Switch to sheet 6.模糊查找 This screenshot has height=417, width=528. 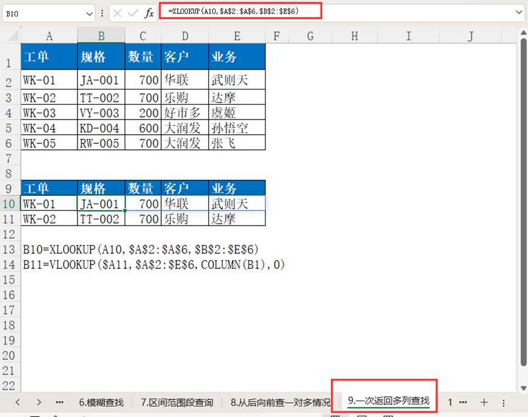101,402
